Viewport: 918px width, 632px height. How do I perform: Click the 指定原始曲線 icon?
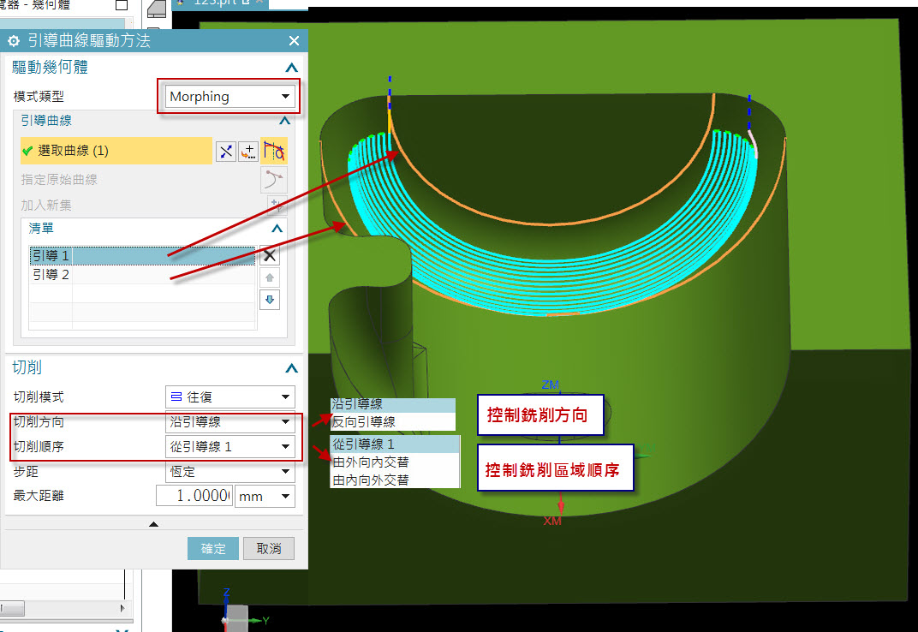[x=273, y=179]
